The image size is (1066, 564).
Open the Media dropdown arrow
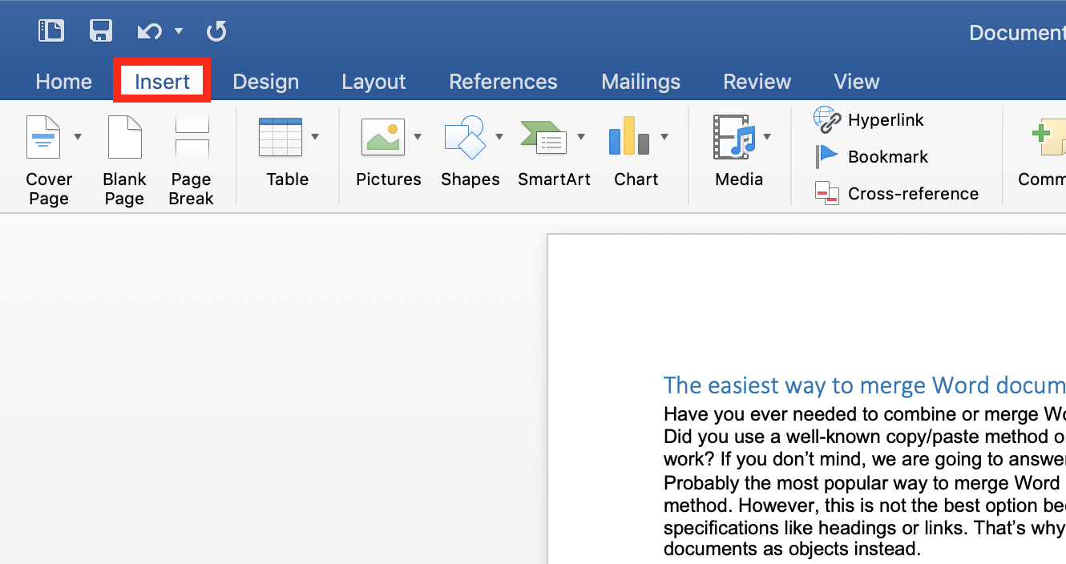pyautogui.click(x=767, y=137)
